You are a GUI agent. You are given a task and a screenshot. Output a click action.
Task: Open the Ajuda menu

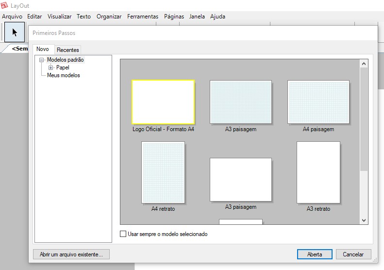point(217,17)
